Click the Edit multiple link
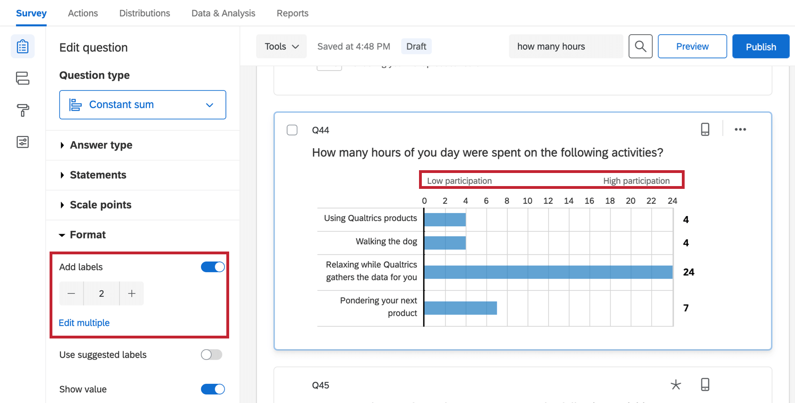This screenshot has width=795, height=403. coord(84,323)
